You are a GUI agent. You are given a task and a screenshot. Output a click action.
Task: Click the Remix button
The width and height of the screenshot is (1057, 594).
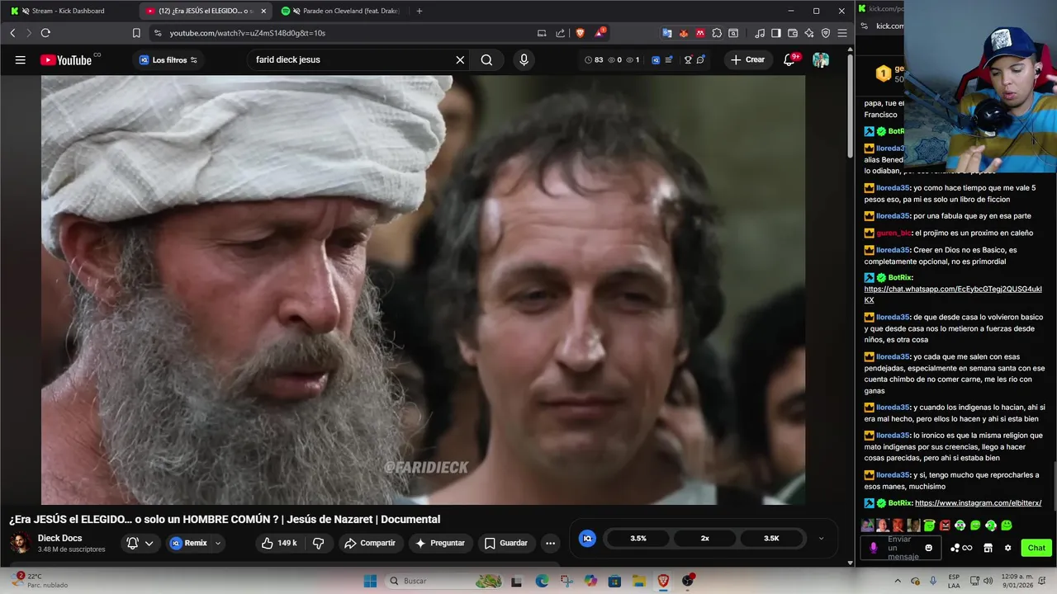[x=188, y=543]
